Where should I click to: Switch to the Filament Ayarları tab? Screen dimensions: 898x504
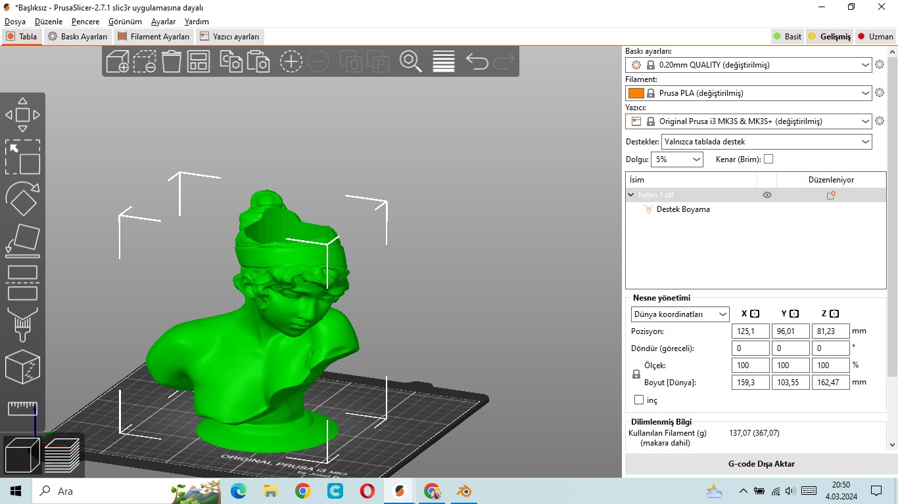click(x=154, y=37)
